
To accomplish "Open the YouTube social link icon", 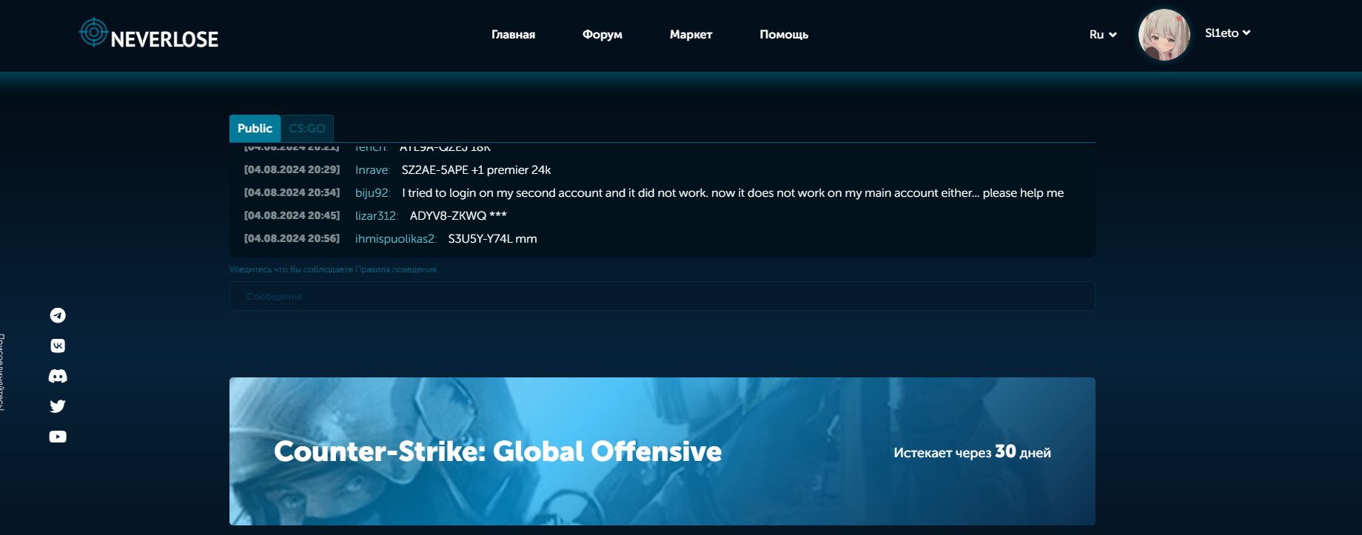I will (x=58, y=437).
